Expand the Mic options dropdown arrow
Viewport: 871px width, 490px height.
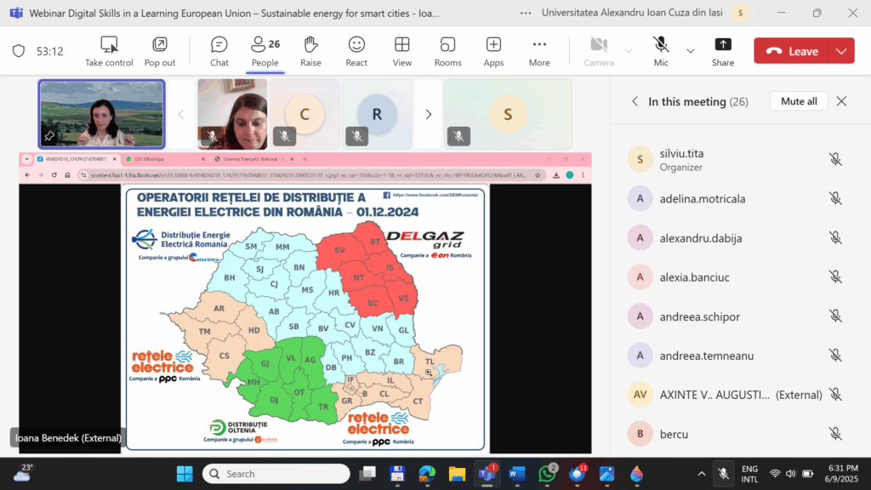click(x=690, y=50)
